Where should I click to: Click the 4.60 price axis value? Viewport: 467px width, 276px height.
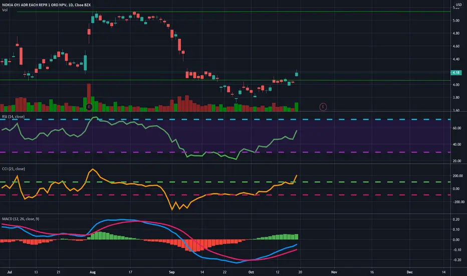point(456,46)
